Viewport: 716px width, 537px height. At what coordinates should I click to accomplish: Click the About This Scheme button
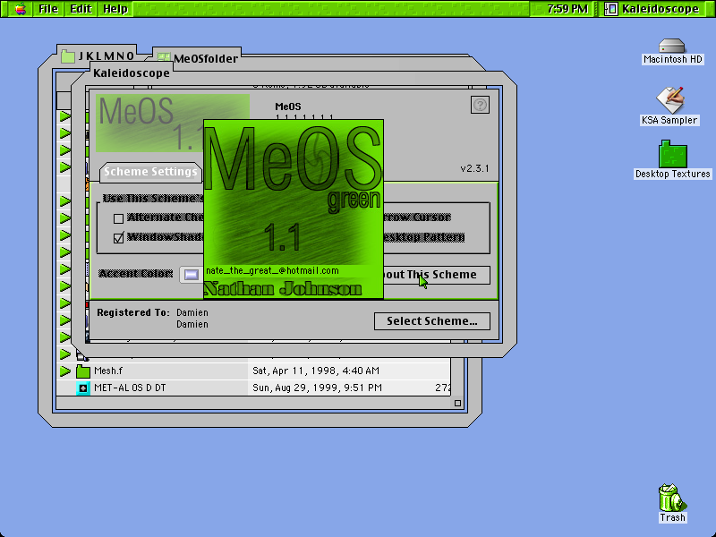(x=437, y=275)
